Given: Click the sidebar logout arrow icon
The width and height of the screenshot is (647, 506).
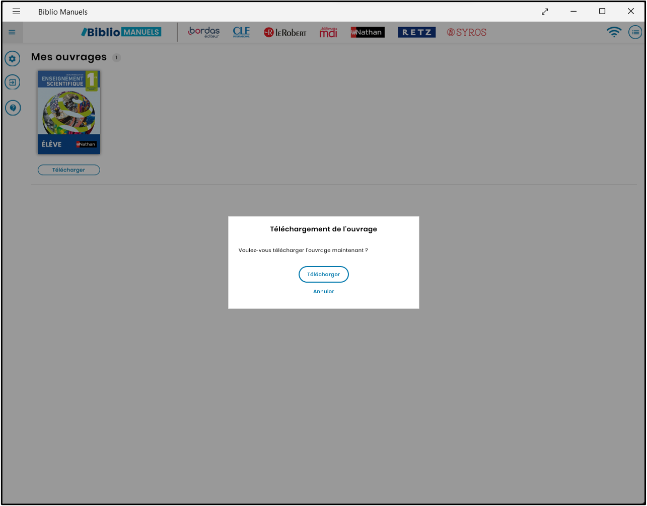Looking at the screenshot, I should (13, 82).
